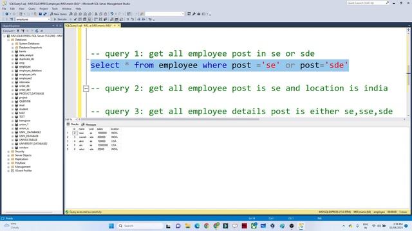Click the Properties wrench icon in toolbar
Screen dimensions: 412x231
click(194, 14)
